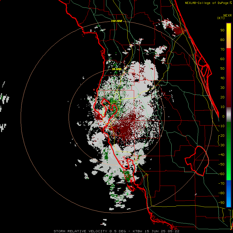Click the "STORM RELATIVE VELOCITY 0.5 DEG" footer text
This screenshot has height=233, width=233.
point(90,231)
